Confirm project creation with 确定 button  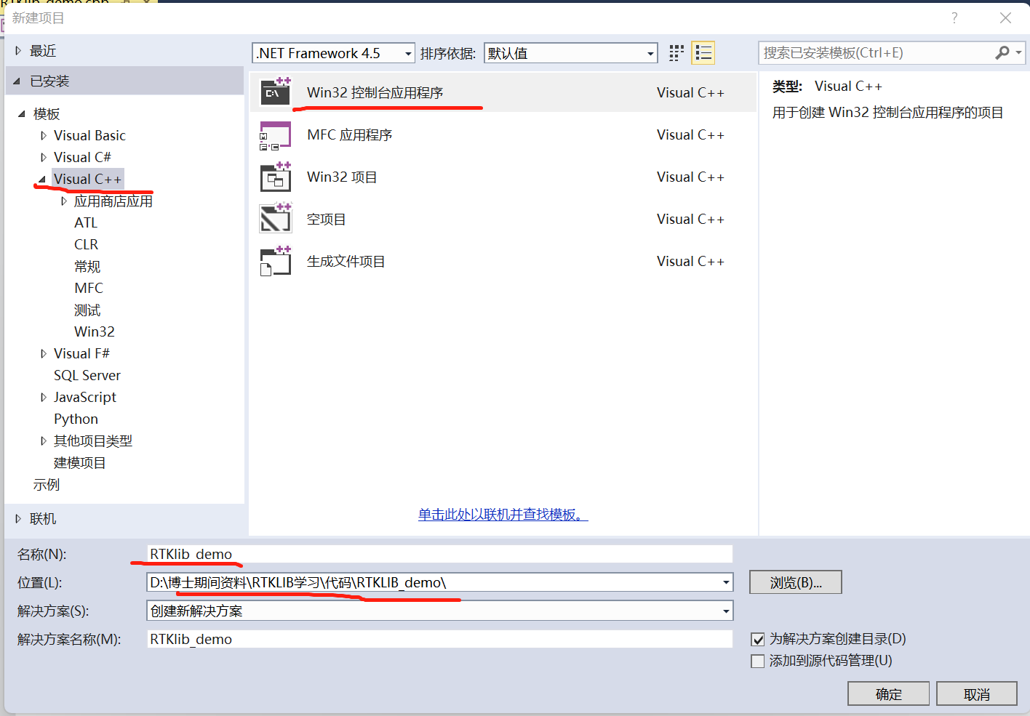[888, 693]
